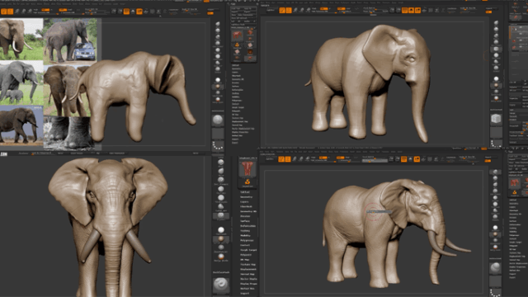Expand SubTool in front-view elephant window
Image resolution: width=528 pixels, height=297 pixels.
point(246,192)
